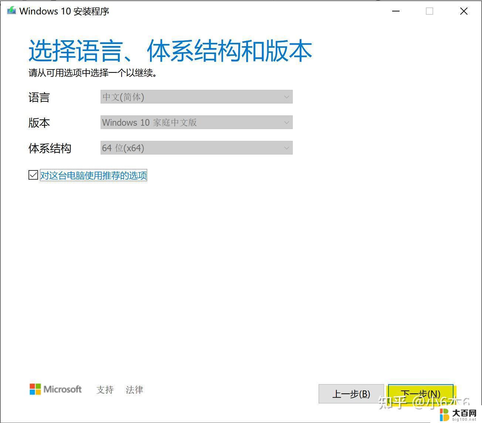Screen dimensions: 482x423
Task: Click the 版本 field label
Action: point(39,123)
